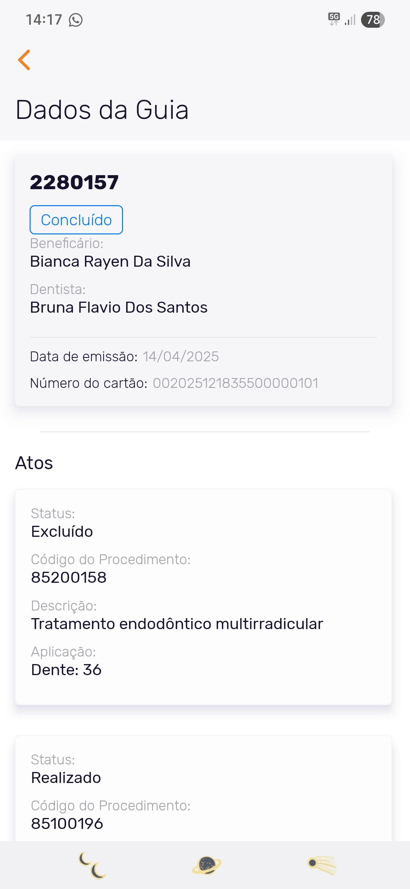Tap the Dente: 36 application field
This screenshot has height=889, width=410.
[x=66, y=670]
